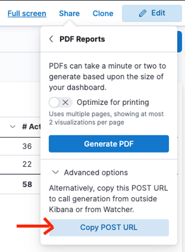
Task: Select the table cell showing 36
Action: [27, 146]
